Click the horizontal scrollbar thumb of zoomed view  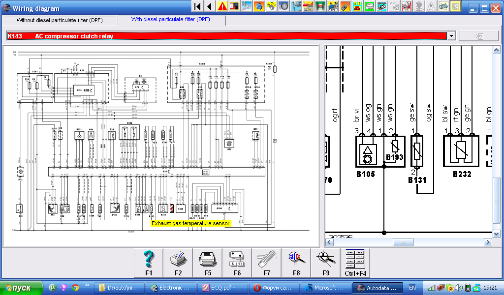tap(403, 242)
